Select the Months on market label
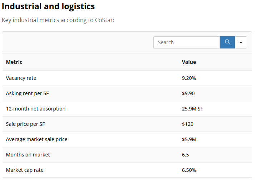Image resolution: width=256 pixels, height=180 pixels. click(28, 155)
